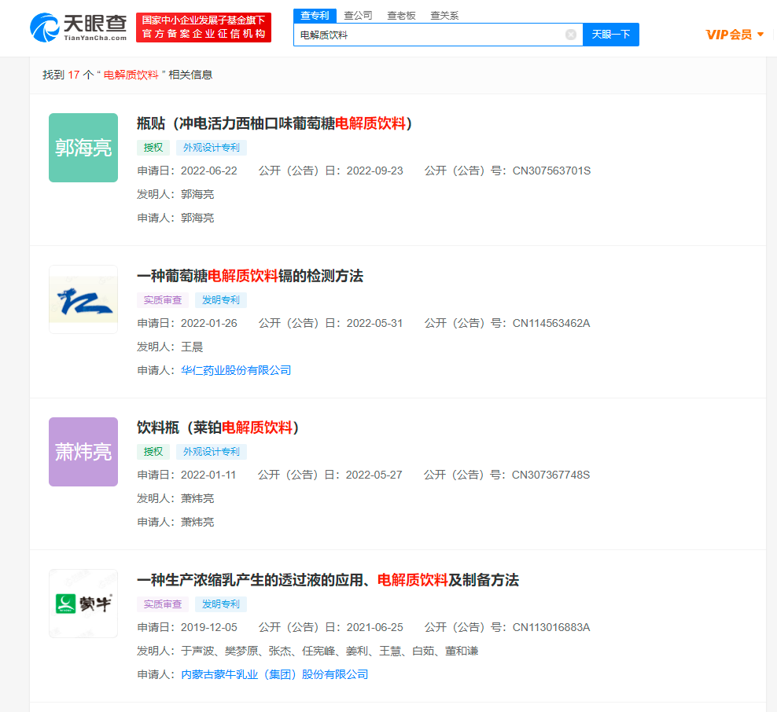The width and height of the screenshot is (777, 712).
Task: Open the 蒙牛 company logo
Action: coord(83,604)
